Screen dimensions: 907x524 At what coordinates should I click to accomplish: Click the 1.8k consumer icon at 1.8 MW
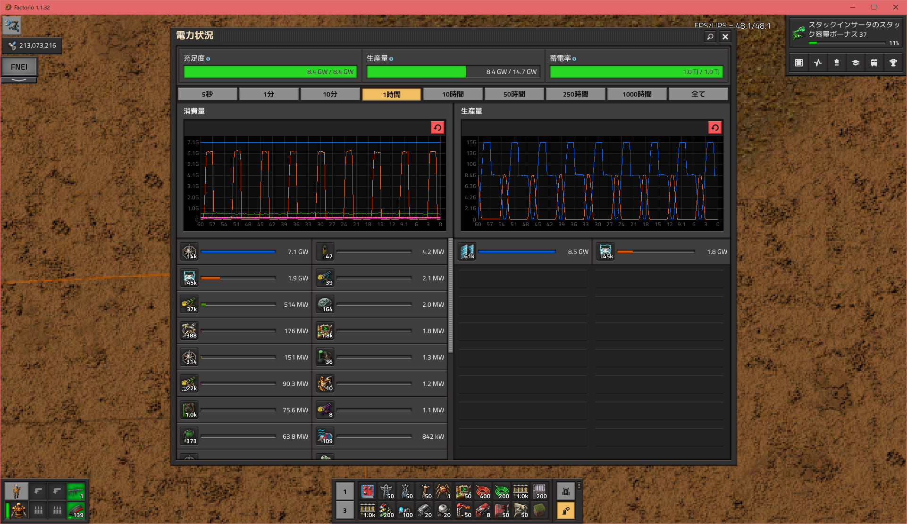(325, 331)
